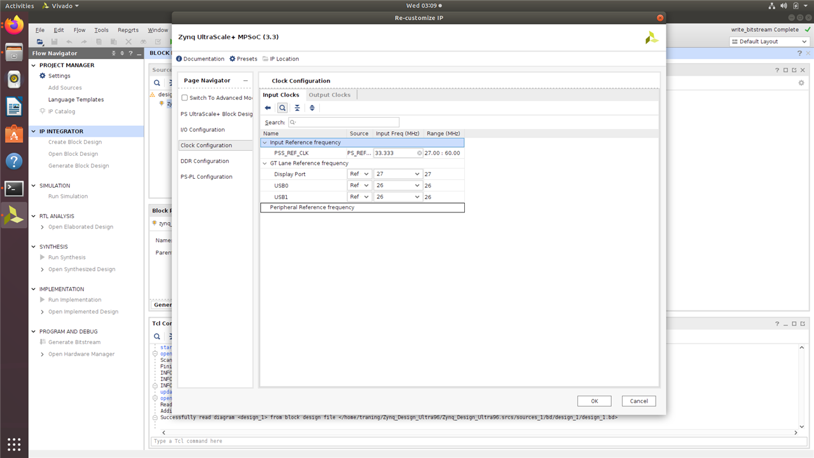
Task: Open PS-PL Configuration page
Action: (x=206, y=177)
